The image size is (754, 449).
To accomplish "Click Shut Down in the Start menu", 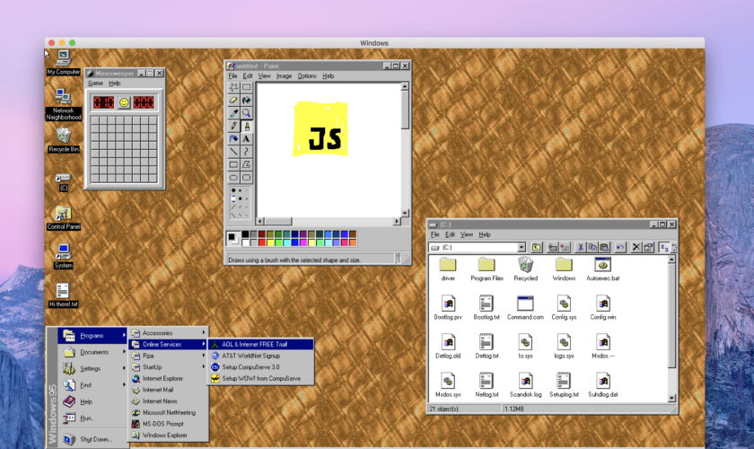I will click(94, 439).
